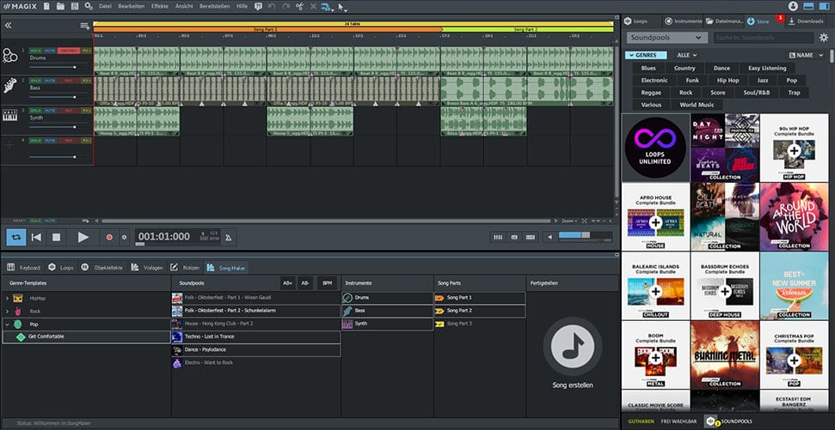Screen dimensions: 835x430
Task: Open the settings gear in the Store panel
Action: point(823,38)
